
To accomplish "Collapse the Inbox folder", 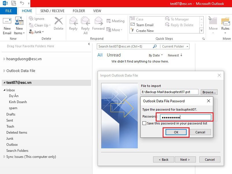I will (x=4, y=90).
